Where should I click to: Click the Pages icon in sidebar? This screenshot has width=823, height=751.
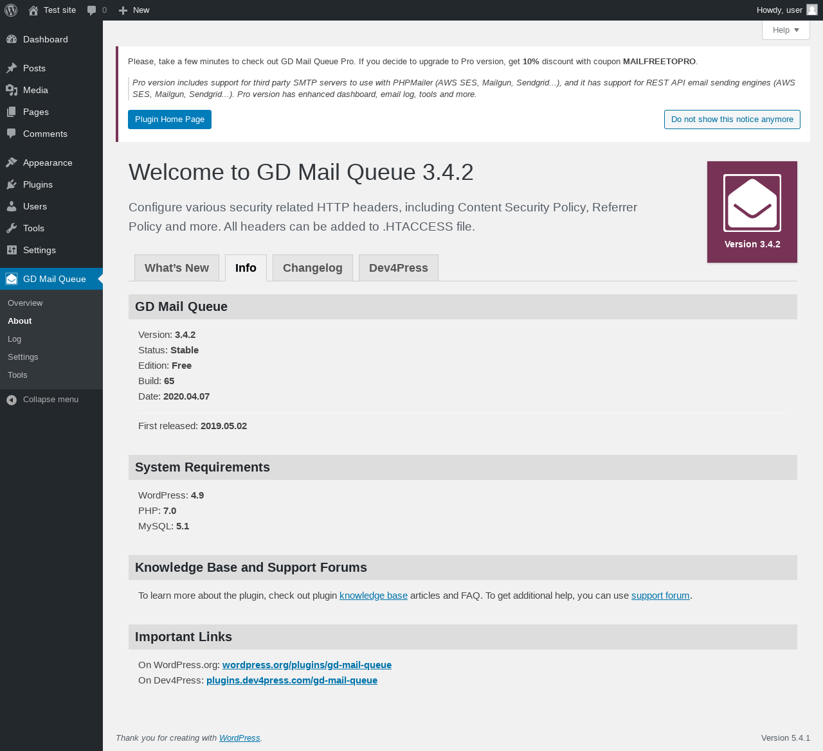[x=12, y=112]
